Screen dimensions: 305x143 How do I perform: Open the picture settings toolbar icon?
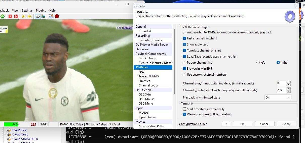[x=43, y=16]
